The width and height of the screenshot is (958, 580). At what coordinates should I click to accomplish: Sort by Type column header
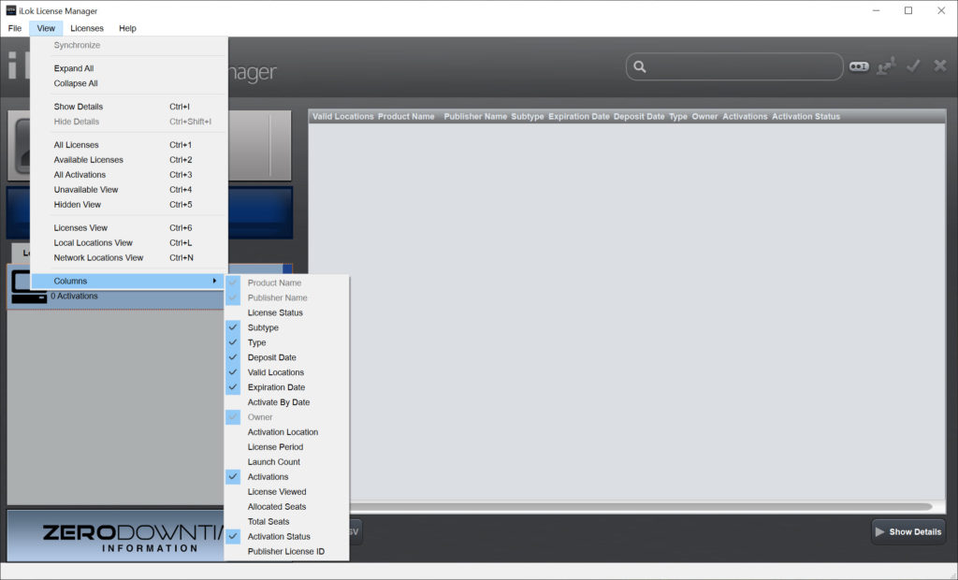pos(678,116)
